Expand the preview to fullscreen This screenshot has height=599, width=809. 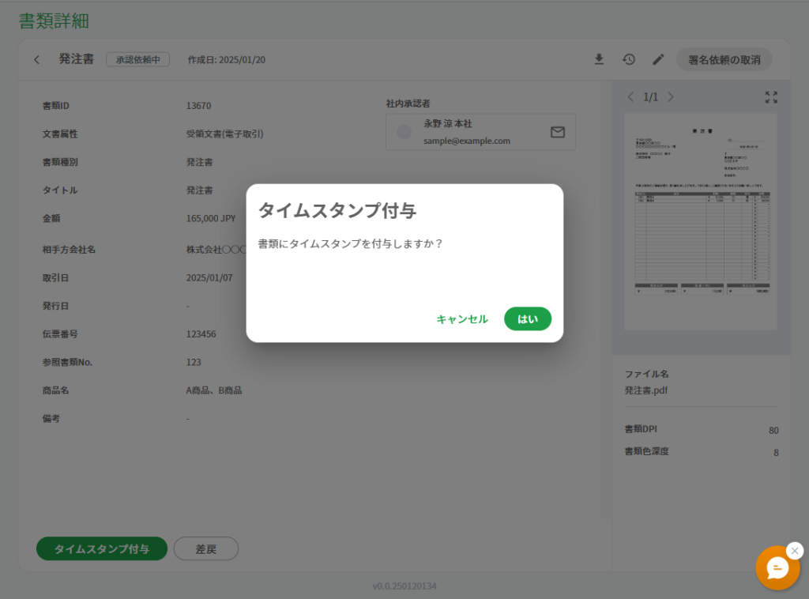click(771, 97)
